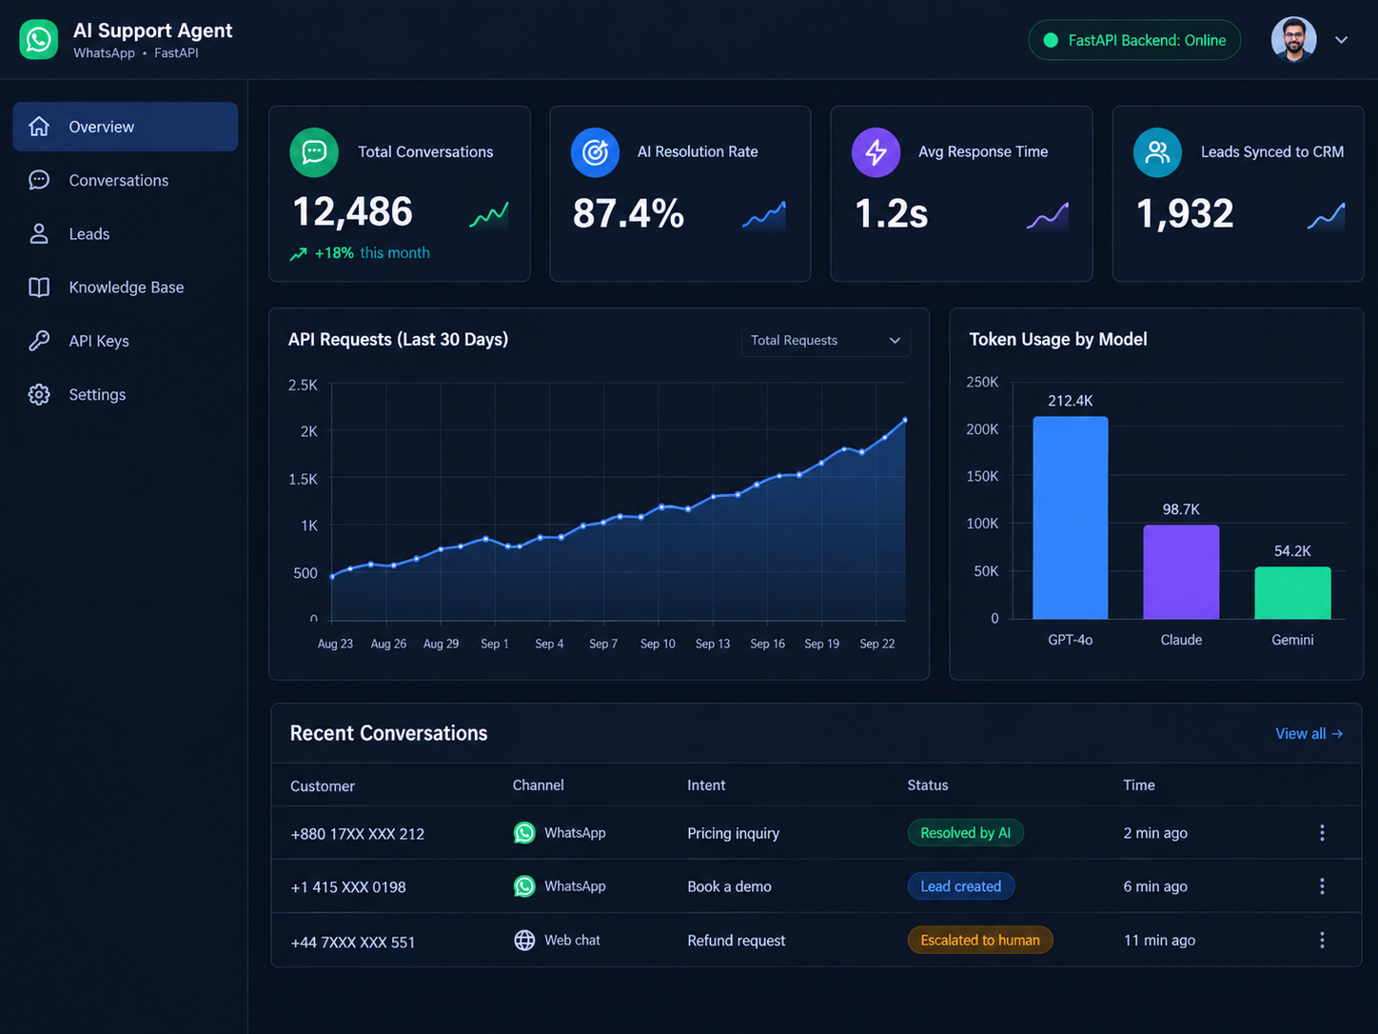The image size is (1378, 1034).
Task: Open the API Keys page
Action: [x=126, y=341]
